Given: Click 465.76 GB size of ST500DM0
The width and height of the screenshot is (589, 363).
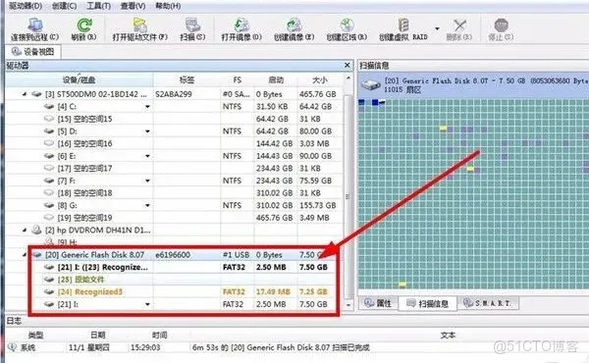Looking at the screenshot, I should click(x=317, y=94).
